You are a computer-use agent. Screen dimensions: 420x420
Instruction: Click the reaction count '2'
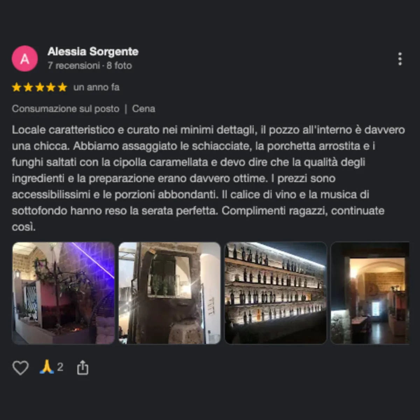60,367
